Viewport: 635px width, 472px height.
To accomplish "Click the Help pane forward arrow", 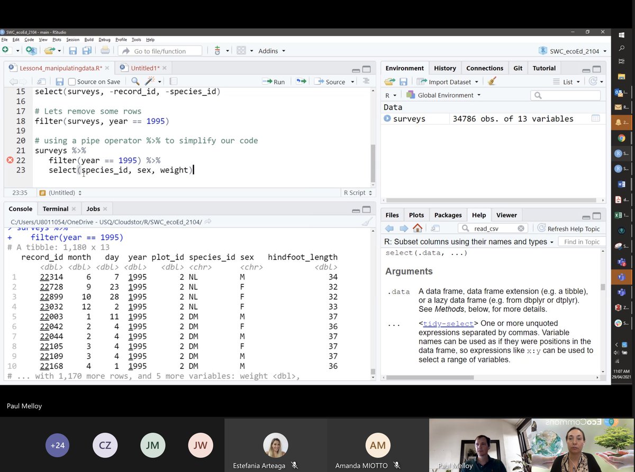I will tap(404, 229).
